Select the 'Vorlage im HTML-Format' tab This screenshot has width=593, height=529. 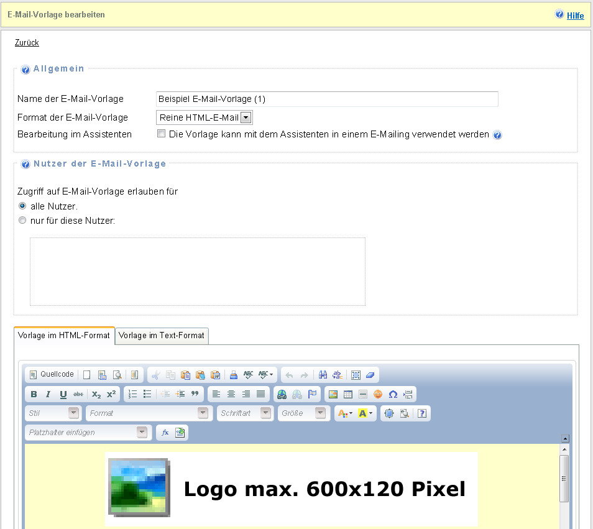pyautogui.click(x=64, y=336)
